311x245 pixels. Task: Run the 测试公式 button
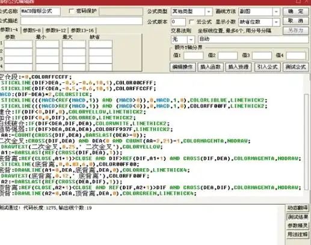[295, 67]
